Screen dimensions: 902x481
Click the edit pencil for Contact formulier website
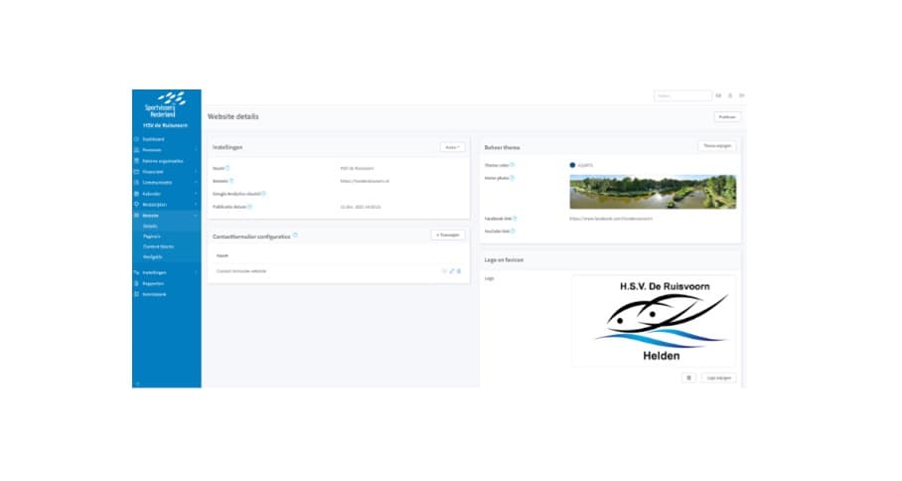(452, 271)
